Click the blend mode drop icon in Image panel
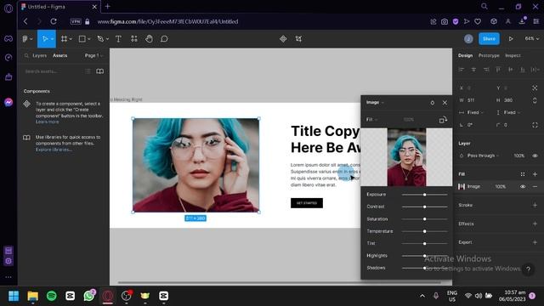 [433, 103]
